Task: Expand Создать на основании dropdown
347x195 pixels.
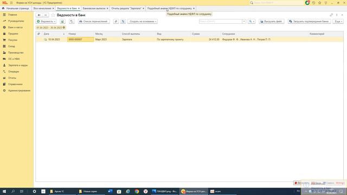Action: click(x=143, y=22)
